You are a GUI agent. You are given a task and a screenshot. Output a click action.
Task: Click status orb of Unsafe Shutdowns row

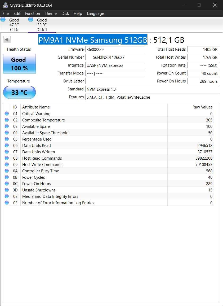tap(7, 190)
